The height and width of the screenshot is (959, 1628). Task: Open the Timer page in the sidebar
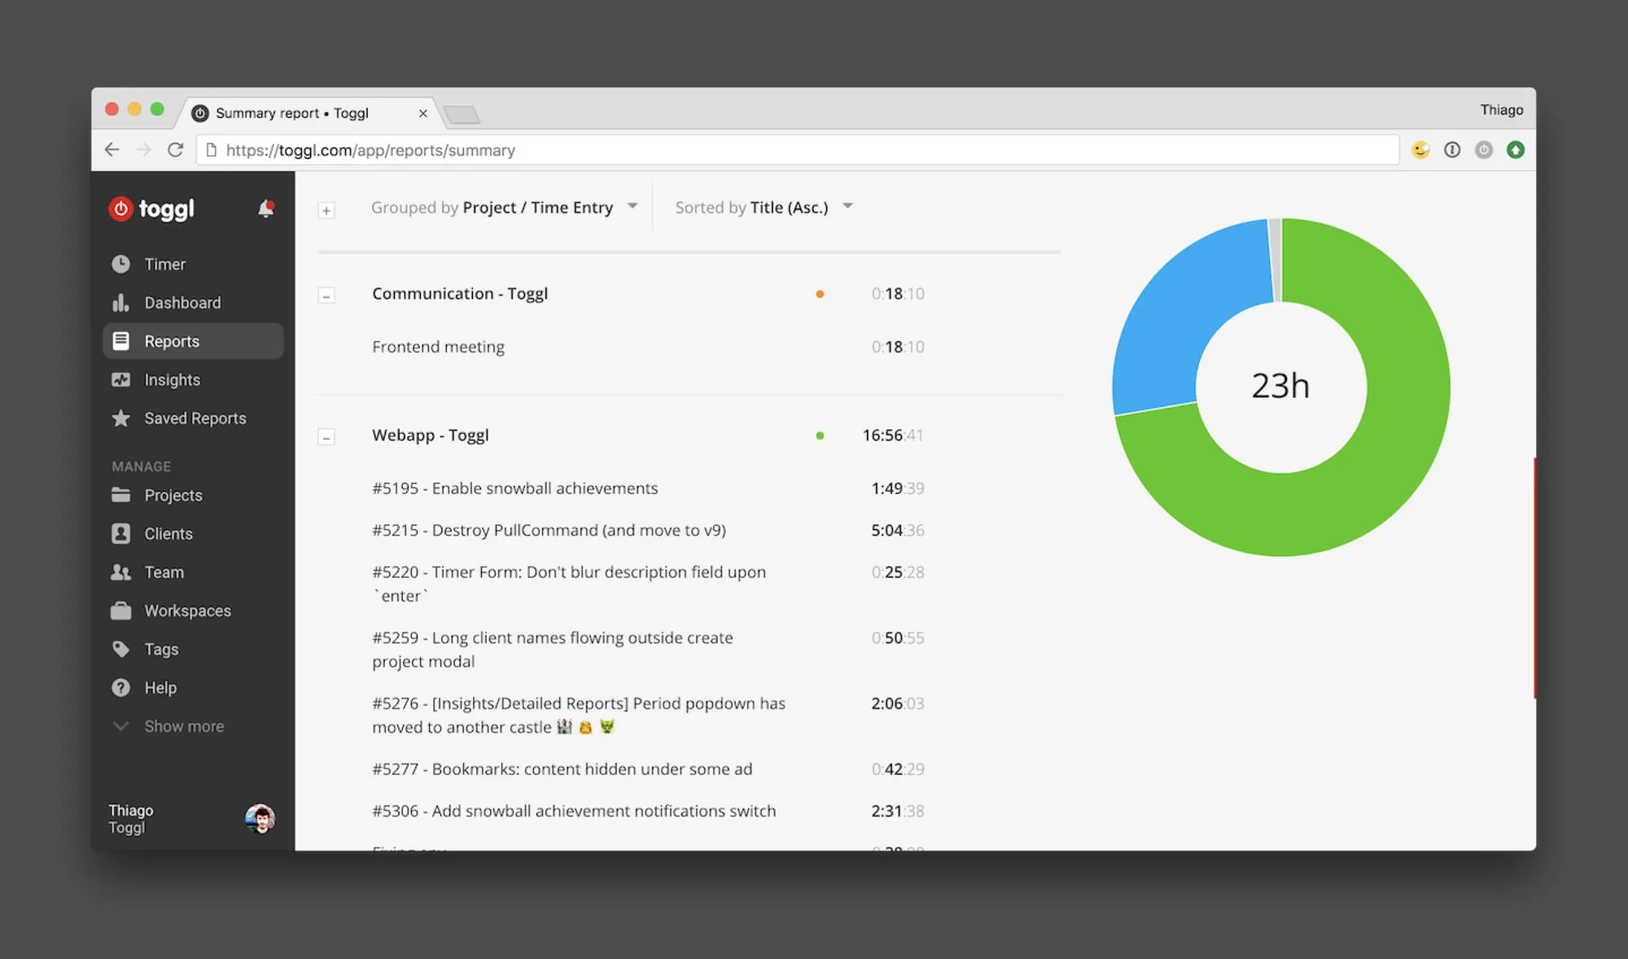[x=164, y=265]
